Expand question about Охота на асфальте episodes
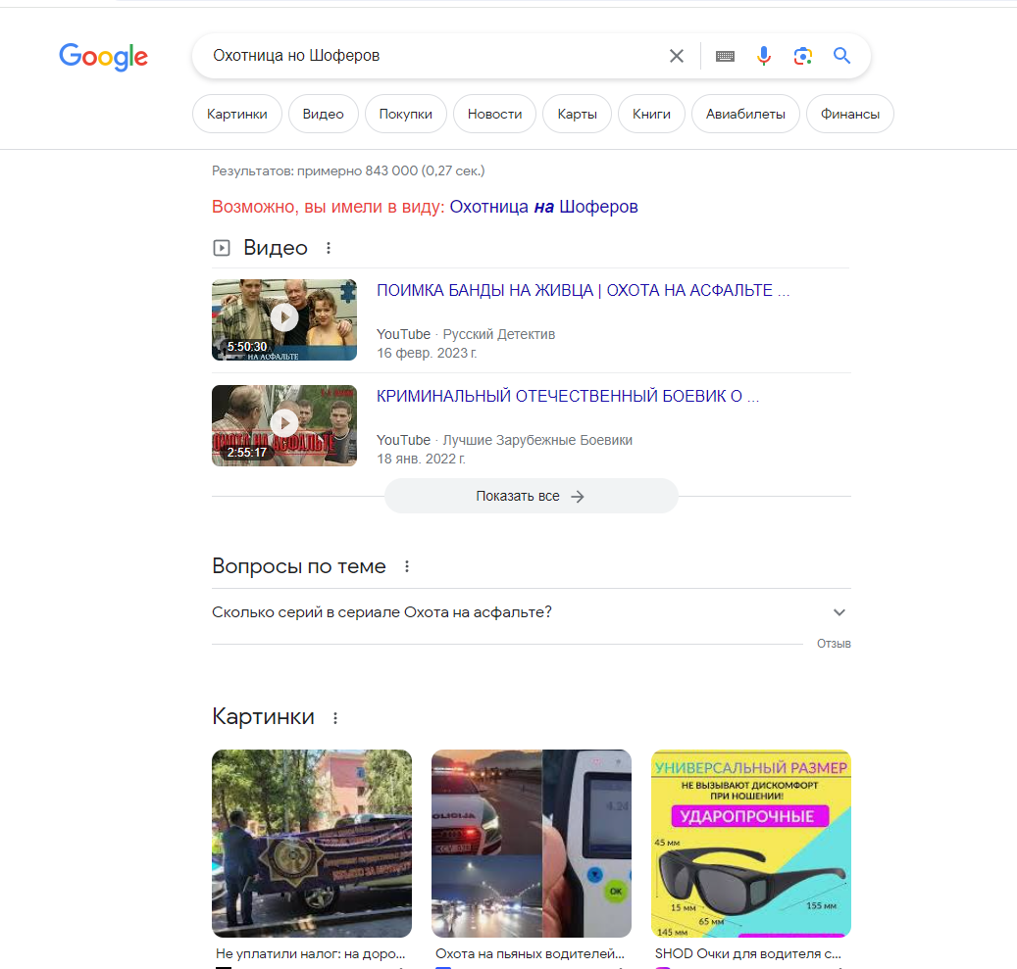Screen dimensions: 1017x969 532,612
